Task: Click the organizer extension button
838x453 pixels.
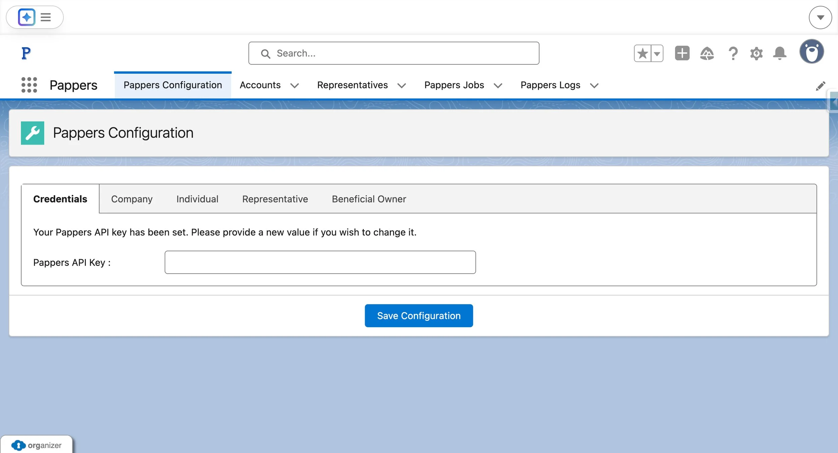Action: pos(37,445)
